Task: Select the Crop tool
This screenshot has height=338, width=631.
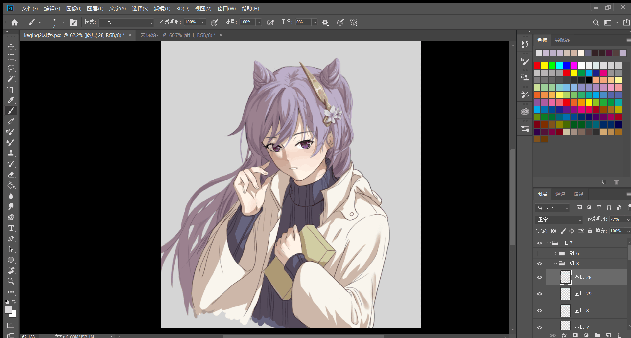Action: pyautogui.click(x=11, y=89)
